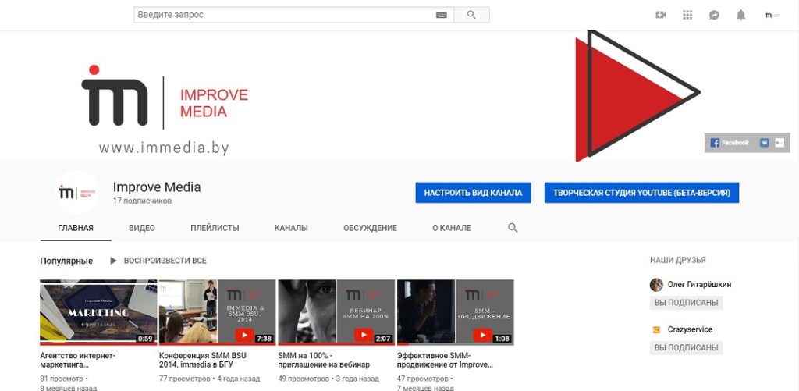This screenshot has height=391, width=799.
Task: Click the search magnifier button
Action: [471, 15]
